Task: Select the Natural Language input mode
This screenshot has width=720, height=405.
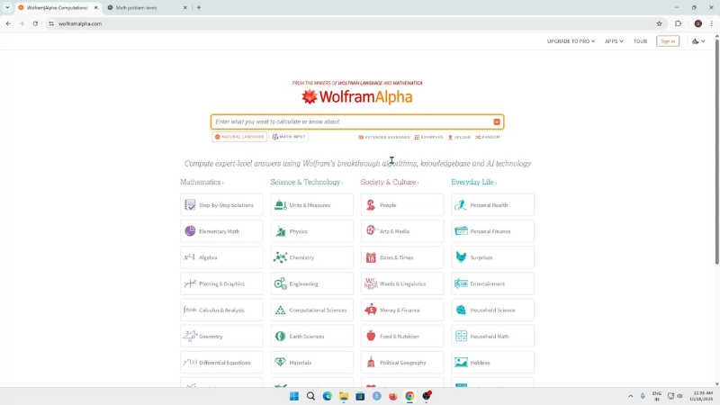Action: [239, 137]
